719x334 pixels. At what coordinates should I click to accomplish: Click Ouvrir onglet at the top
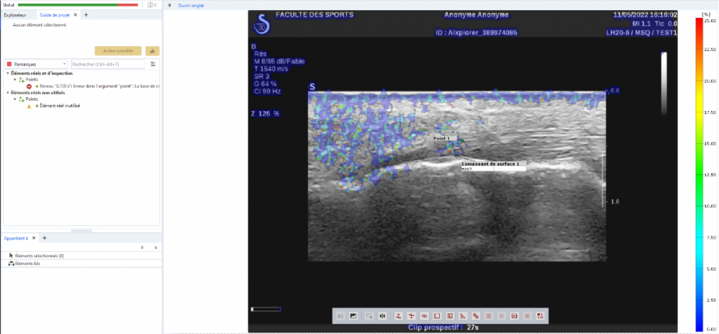pyautogui.click(x=191, y=6)
